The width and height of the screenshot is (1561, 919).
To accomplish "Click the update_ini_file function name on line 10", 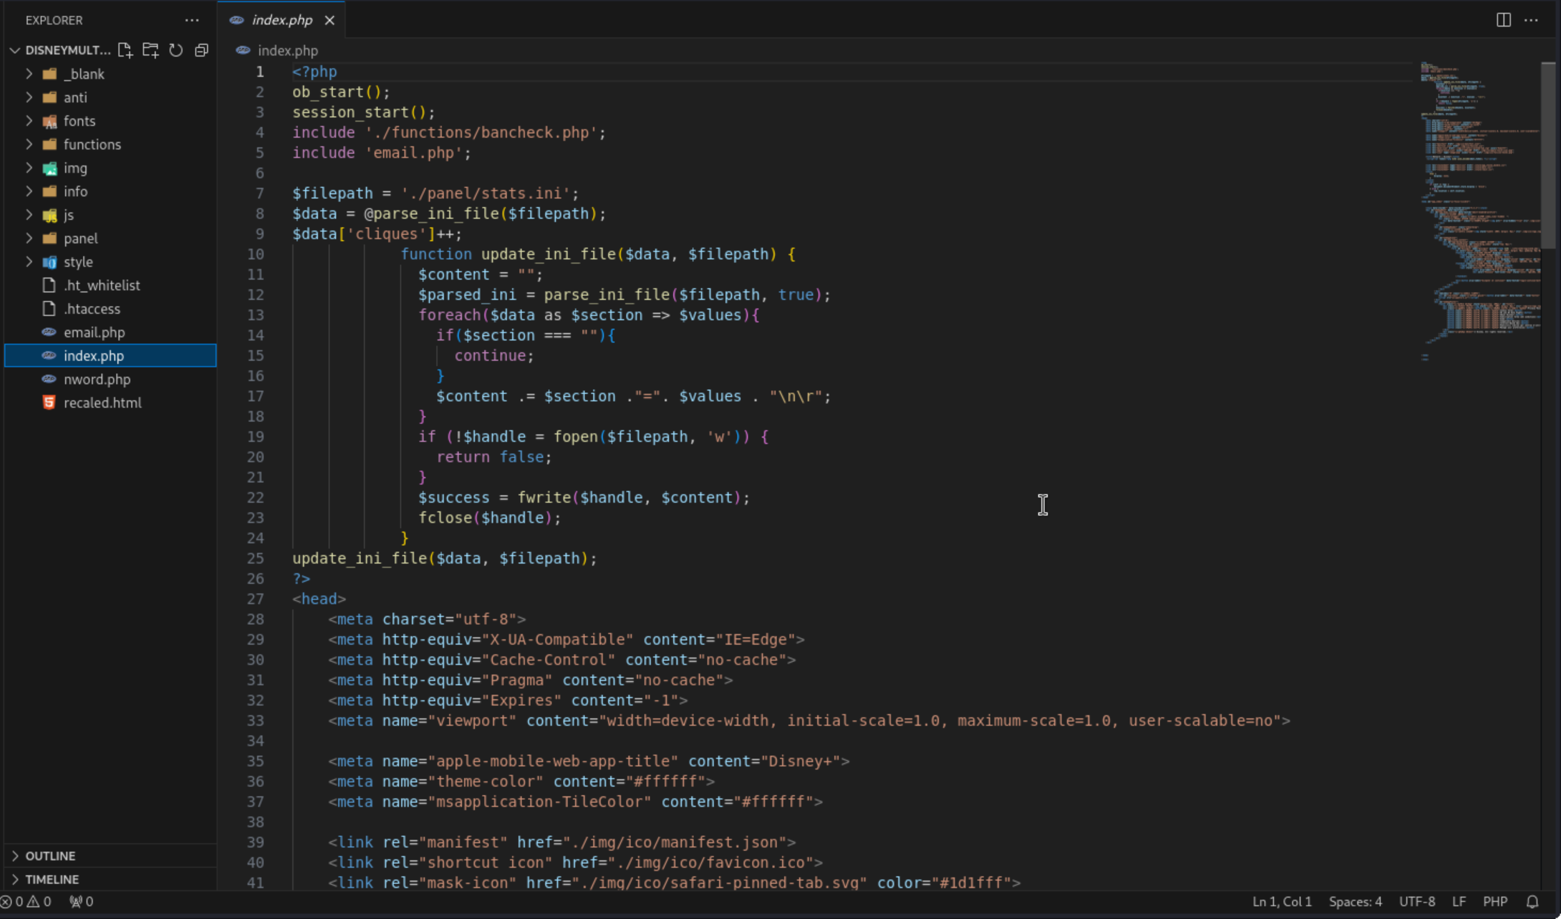I will (549, 254).
